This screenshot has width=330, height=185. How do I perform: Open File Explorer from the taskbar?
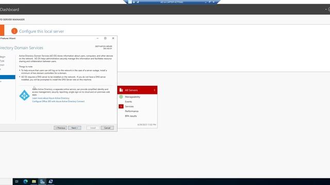(x=34, y=181)
